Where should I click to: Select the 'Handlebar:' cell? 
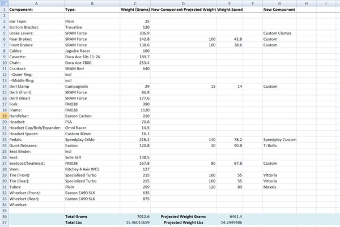pos(36,116)
